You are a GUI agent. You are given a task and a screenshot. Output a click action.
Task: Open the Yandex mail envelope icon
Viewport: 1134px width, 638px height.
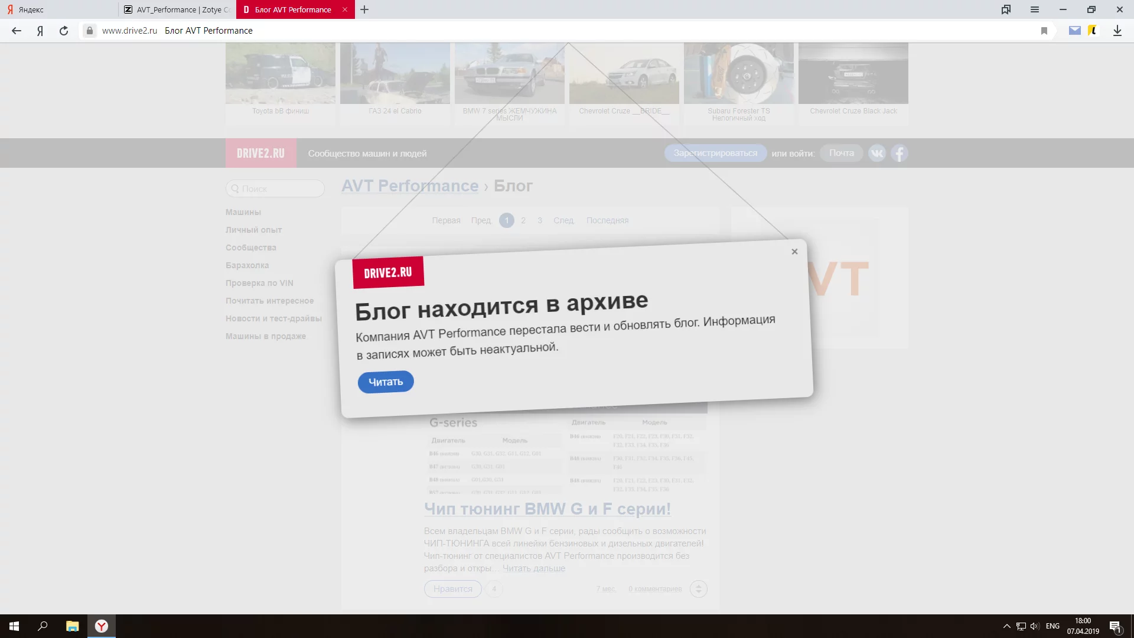click(x=1075, y=31)
